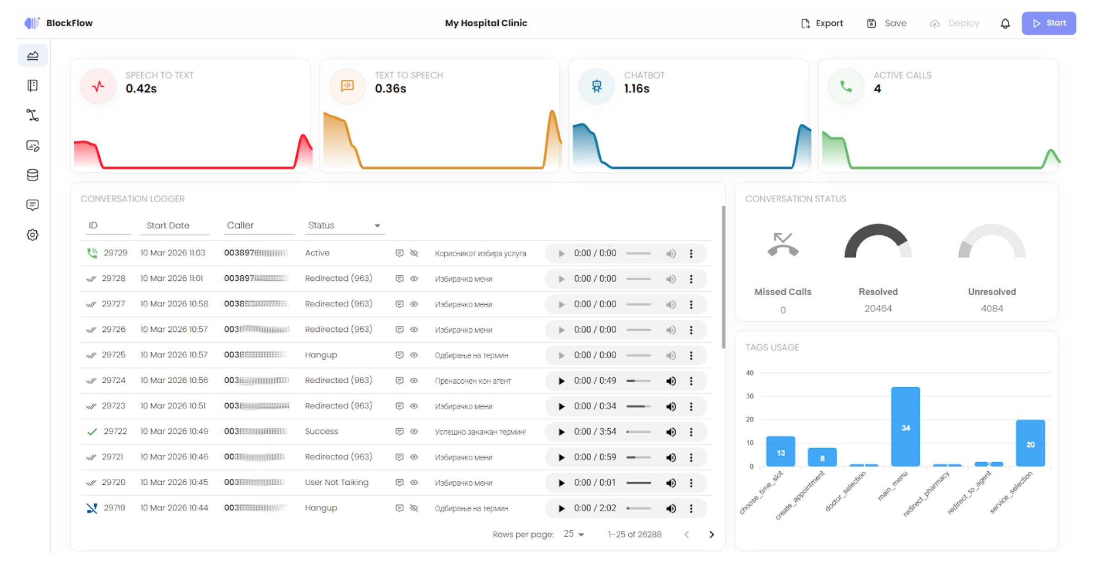This screenshot has width=1094, height=571.
Task: Go to next page of conversations
Action: pos(711,535)
